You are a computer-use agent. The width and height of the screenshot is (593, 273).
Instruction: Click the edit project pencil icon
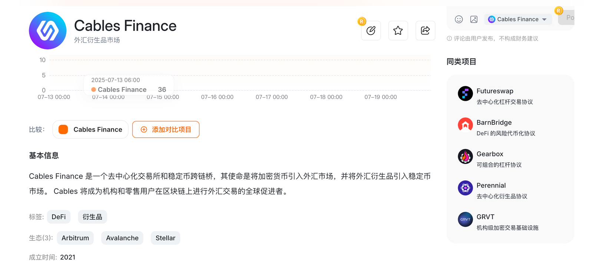371,31
